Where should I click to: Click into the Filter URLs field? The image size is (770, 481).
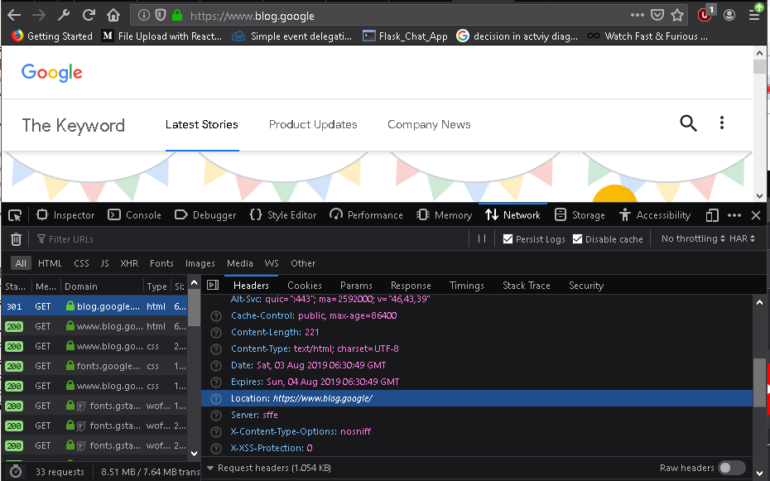point(250,239)
